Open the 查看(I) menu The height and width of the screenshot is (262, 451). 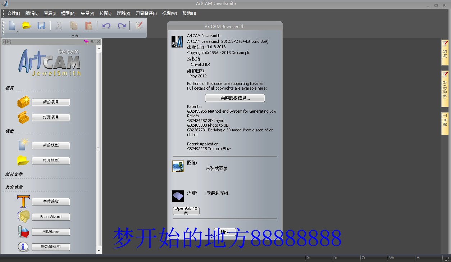pos(50,13)
